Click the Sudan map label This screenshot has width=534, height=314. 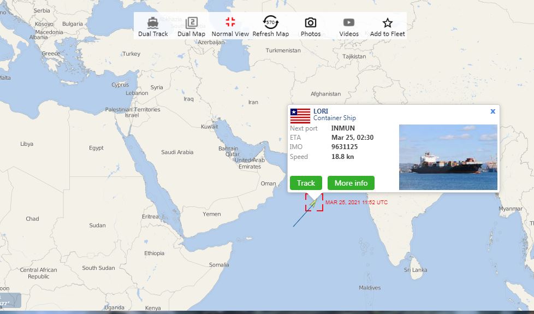pyautogui.click(x=97, y=226)
